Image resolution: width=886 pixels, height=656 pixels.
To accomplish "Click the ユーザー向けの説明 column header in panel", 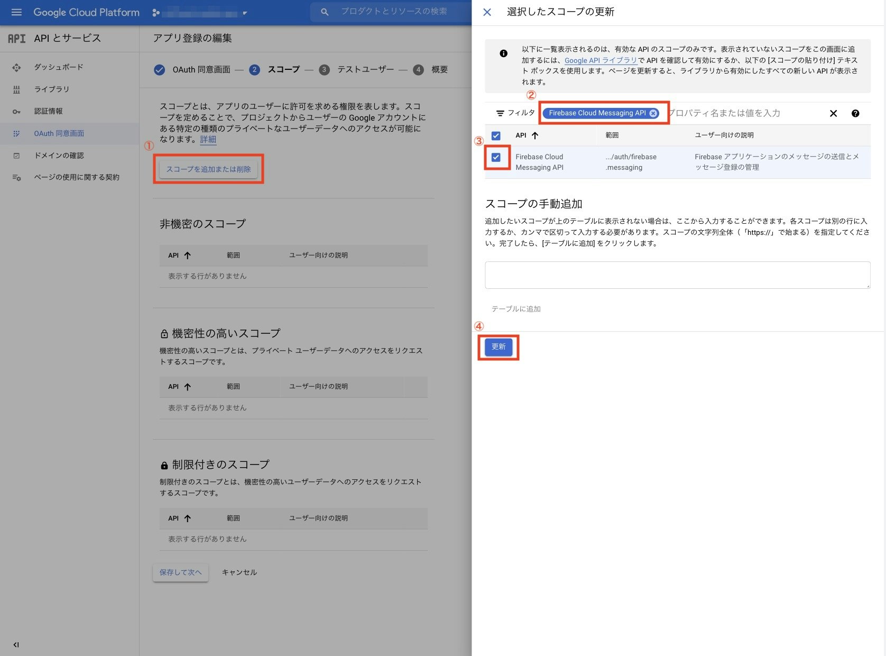I will 724,135.
